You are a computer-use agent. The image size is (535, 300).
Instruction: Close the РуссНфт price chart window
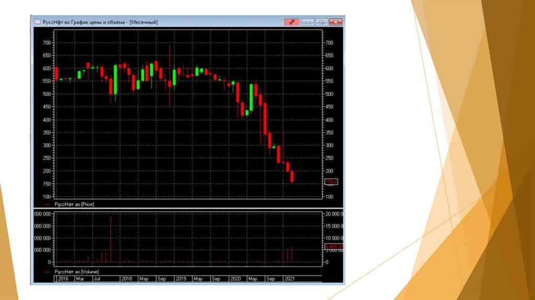click(x=336, y=22)
